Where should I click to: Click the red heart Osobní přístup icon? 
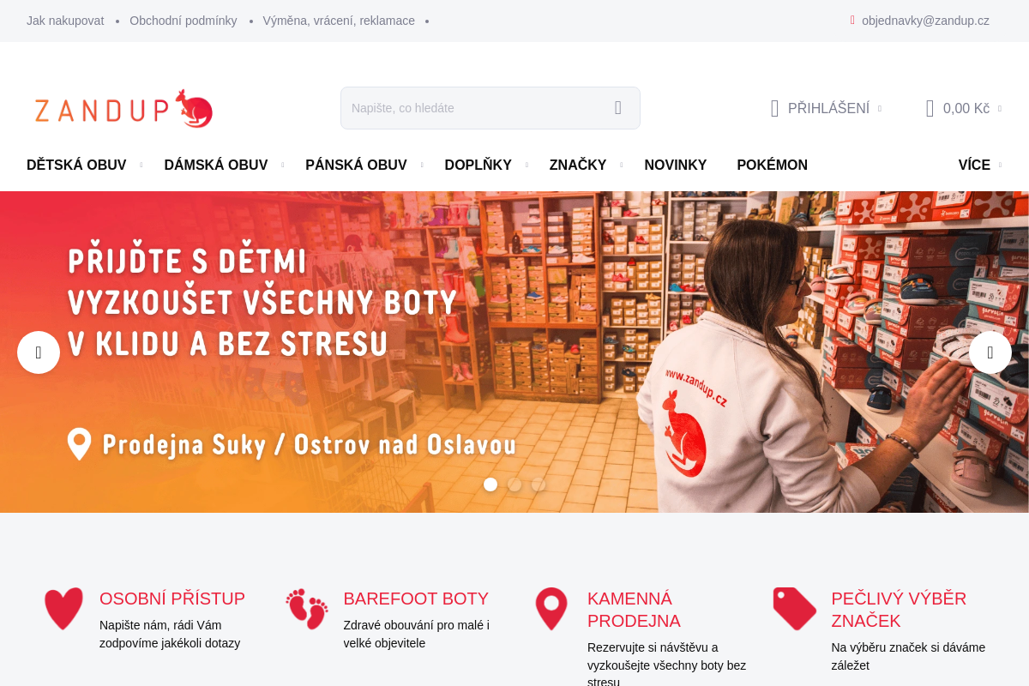pyautogui.click(x=63, y=609)
